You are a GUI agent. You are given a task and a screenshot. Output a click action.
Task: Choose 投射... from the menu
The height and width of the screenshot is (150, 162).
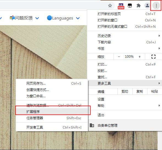pos(125,71)
